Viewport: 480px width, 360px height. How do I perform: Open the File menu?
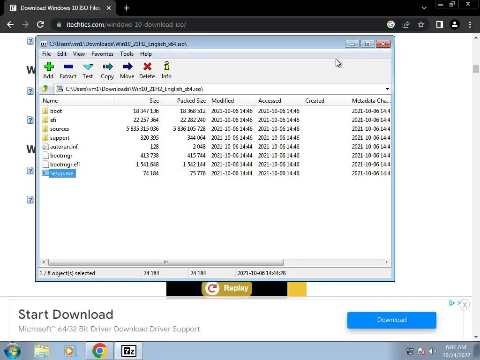pos(46,54)
